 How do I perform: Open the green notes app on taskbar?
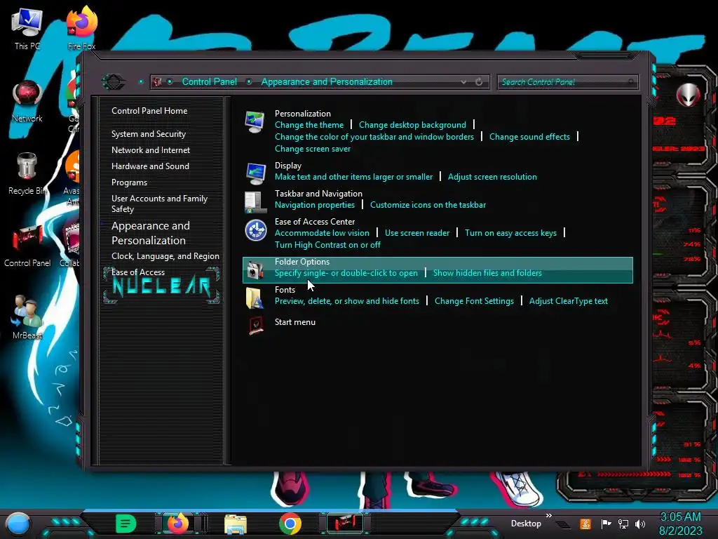(x=126, y=524)
